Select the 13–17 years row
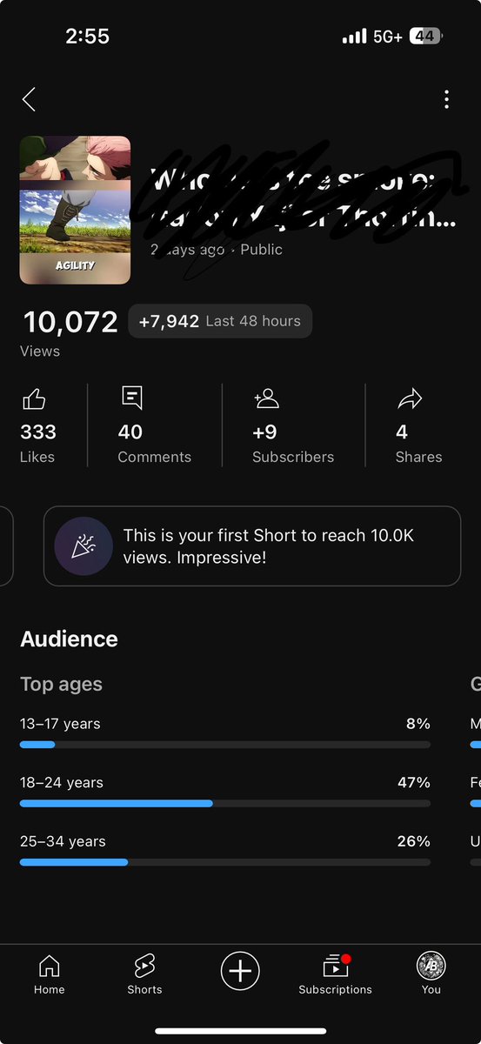This screenshot has height=1044, width=481. pyautogui.click(x=225, y=733)
